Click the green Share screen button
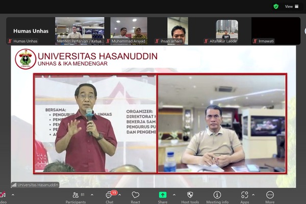The image size is (306, 204). [x=163, y=195]
